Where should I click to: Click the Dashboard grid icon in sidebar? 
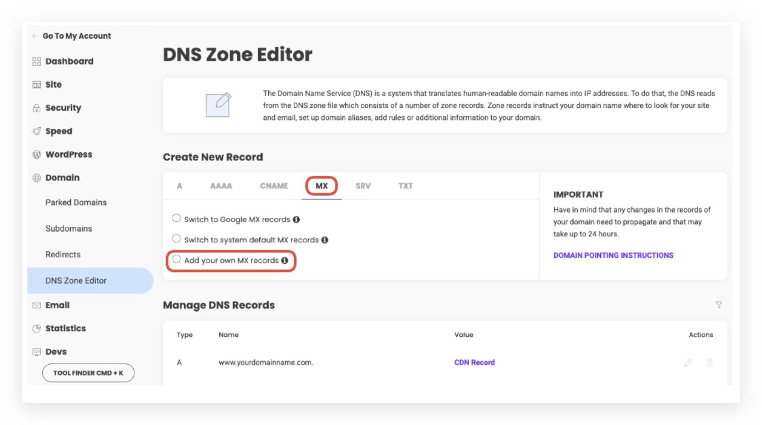click(37, 61)
